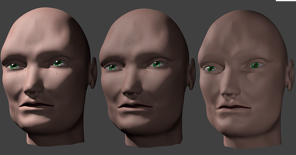Viewport: 296px width, 155px height.
Task: Click the middle head's lips
Action: 135,107
